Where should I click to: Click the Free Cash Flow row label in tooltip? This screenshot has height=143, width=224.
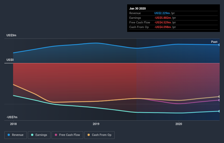[x=140, y=22]
